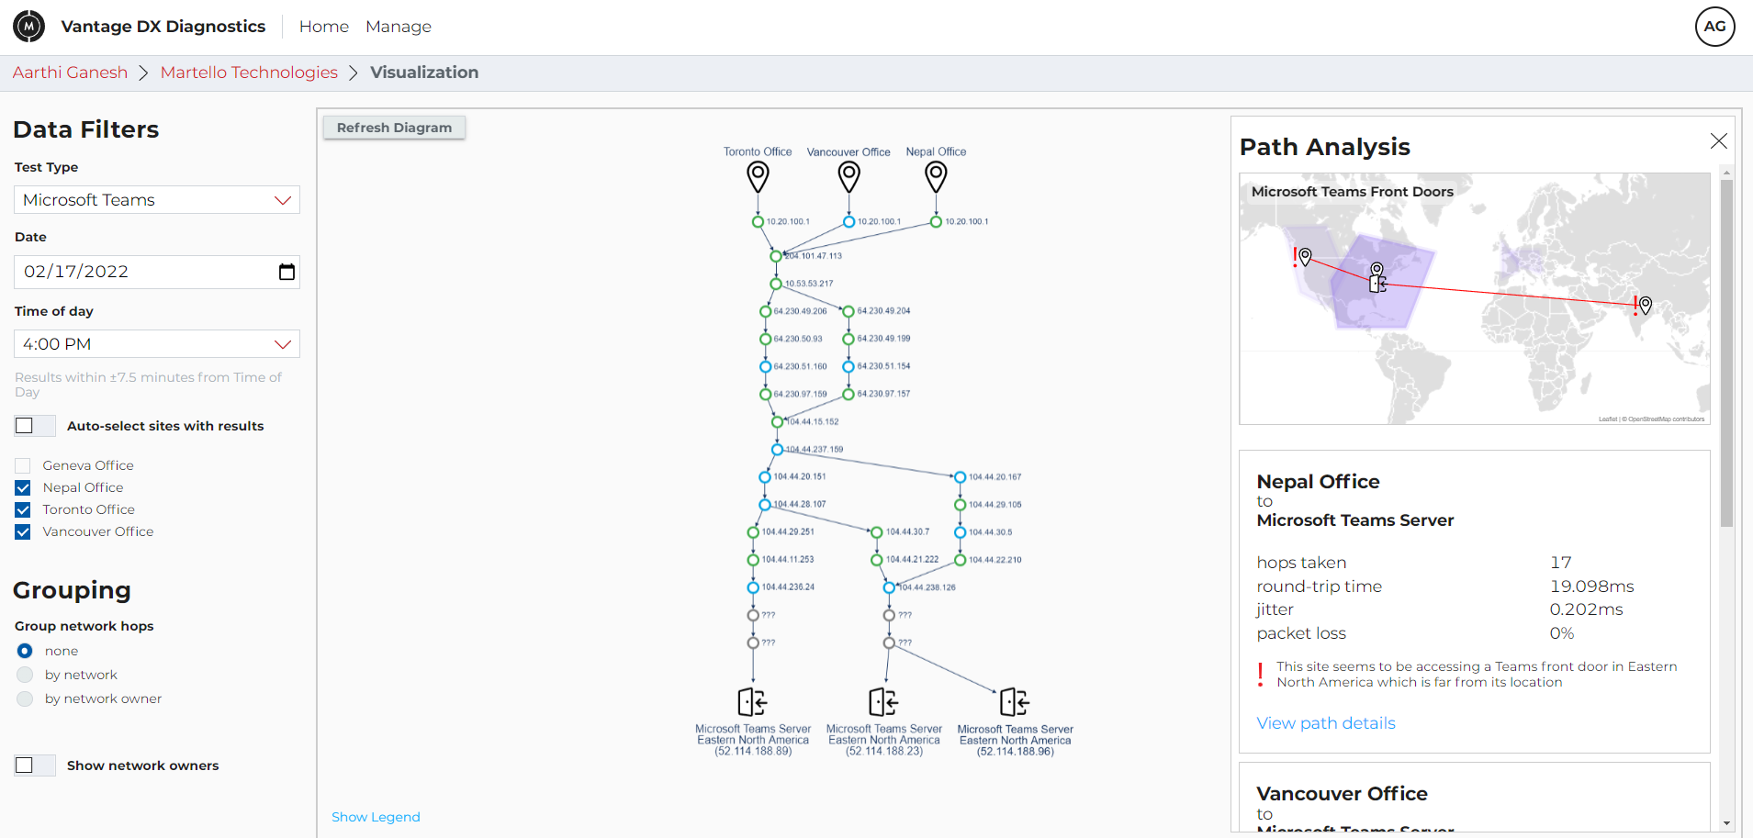The width and height of the screenshot is (1753, 838).
Task: Select the 'by network owner' grouping option
Action: tap(25, 698)
